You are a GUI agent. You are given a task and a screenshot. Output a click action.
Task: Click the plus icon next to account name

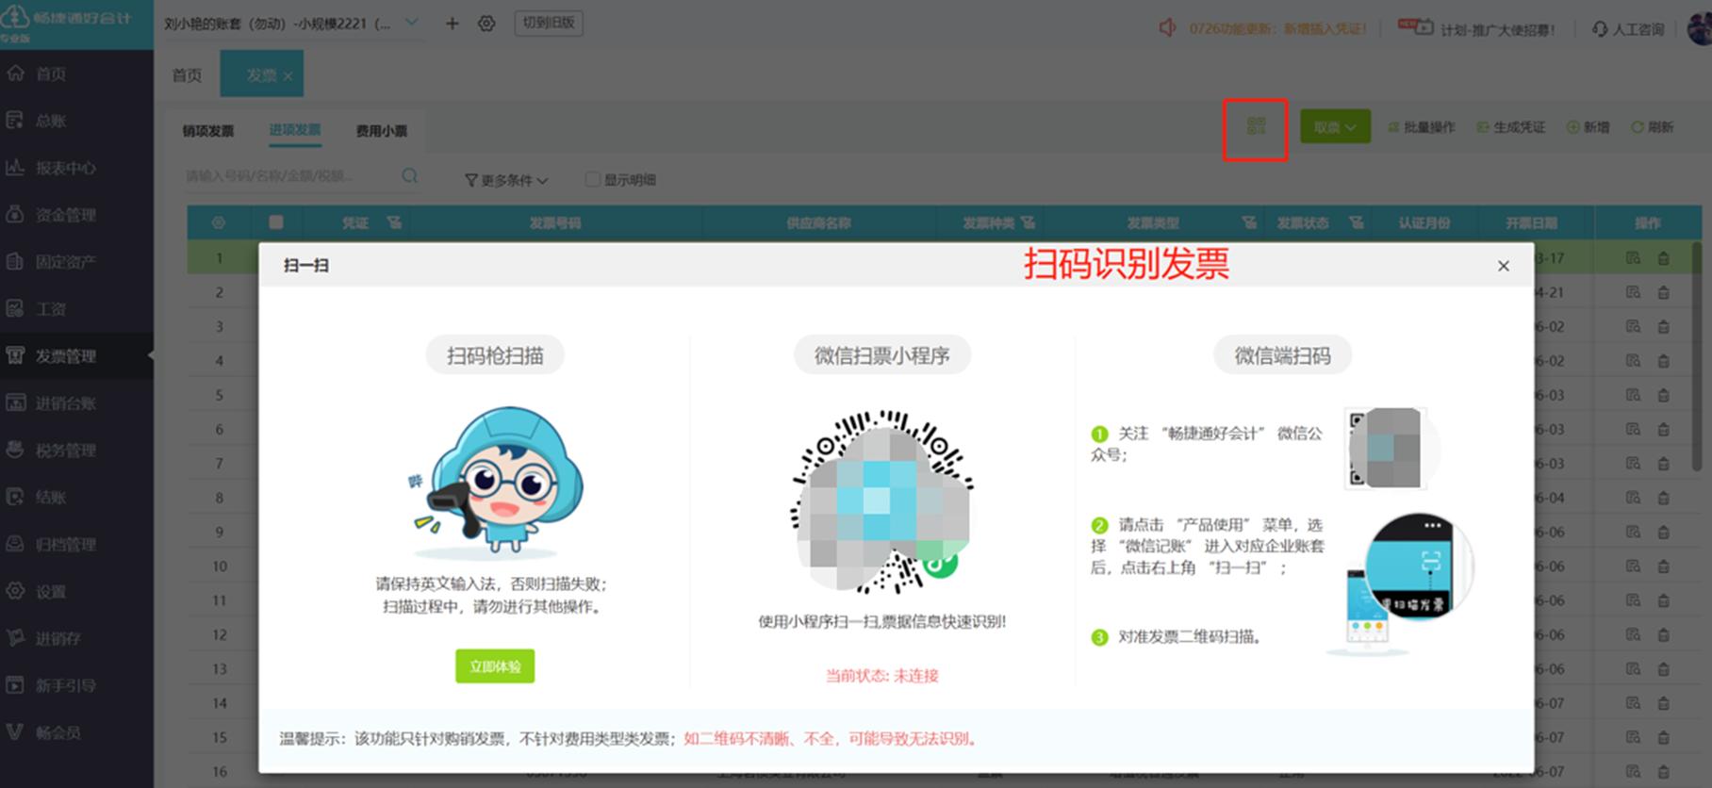[x=452, y=24]
